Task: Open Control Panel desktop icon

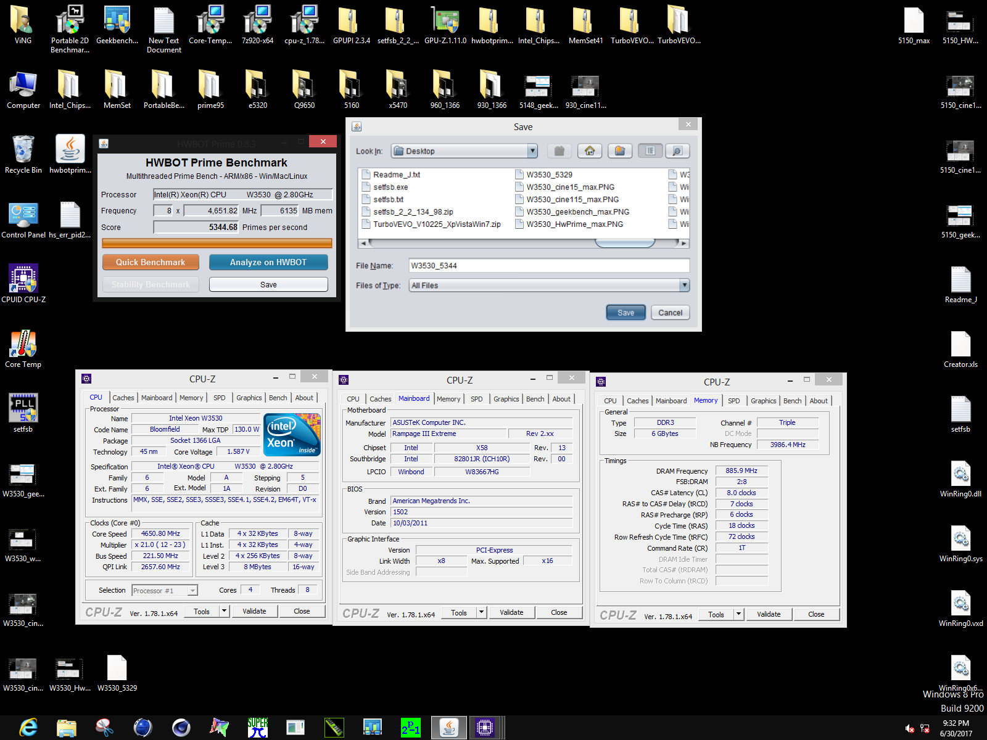Action: pyautogui.click(x=23, y=219)
